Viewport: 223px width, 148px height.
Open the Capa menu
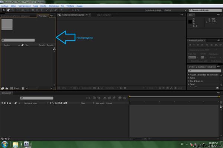pos(36,6)
